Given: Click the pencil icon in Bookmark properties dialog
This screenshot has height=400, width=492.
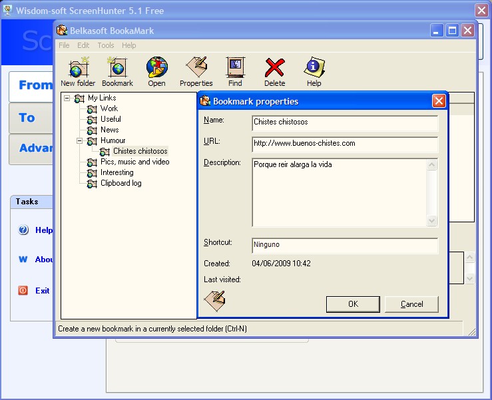Looking at the screenshot, I should [215, 301].
